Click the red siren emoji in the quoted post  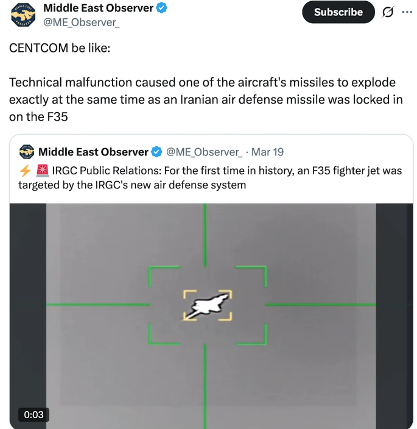(42, 171)
